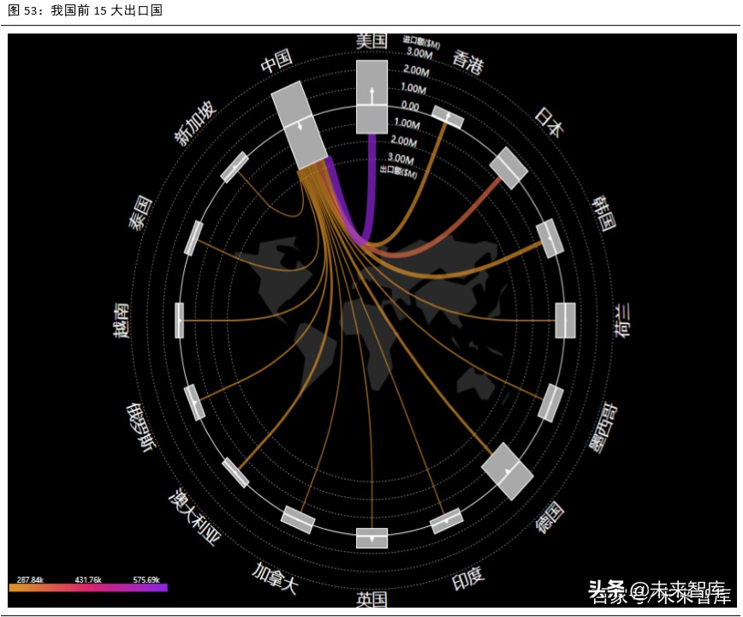Click the 韩国 country label

click(x=604, y=213)
